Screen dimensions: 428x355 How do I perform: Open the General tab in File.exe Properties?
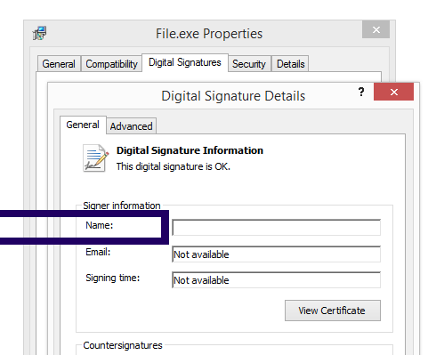59,64
